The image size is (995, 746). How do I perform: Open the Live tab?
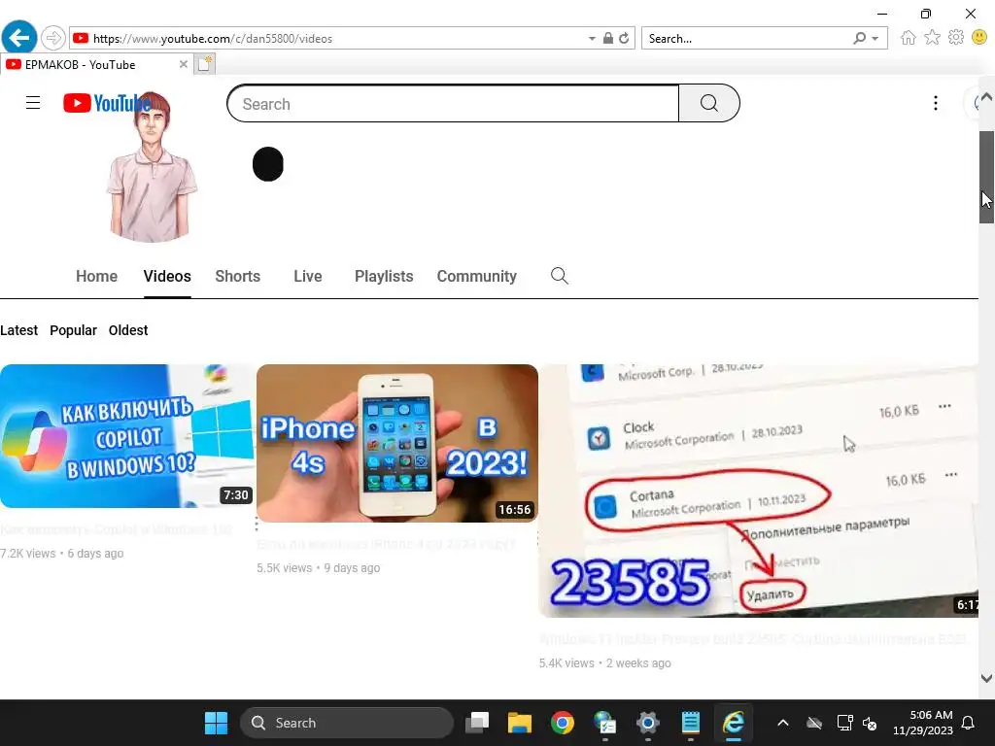[308, 277]
